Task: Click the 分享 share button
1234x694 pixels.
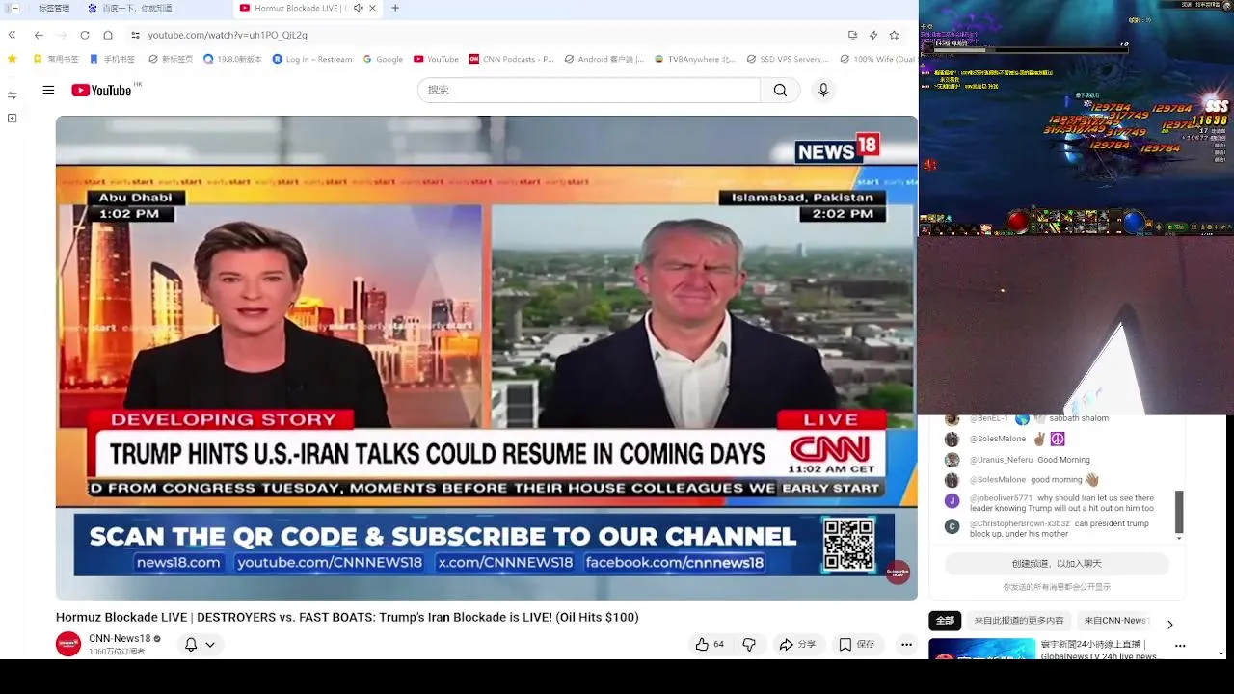Action: pyautogui.click(x=797, y=644)
